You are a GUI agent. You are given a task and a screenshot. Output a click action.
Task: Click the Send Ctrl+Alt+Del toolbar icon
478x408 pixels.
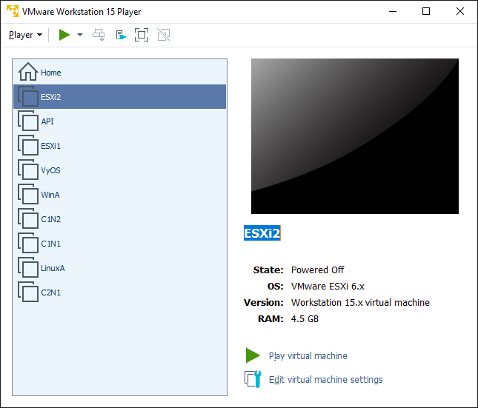pyautogui.click(x=99, y=35)
